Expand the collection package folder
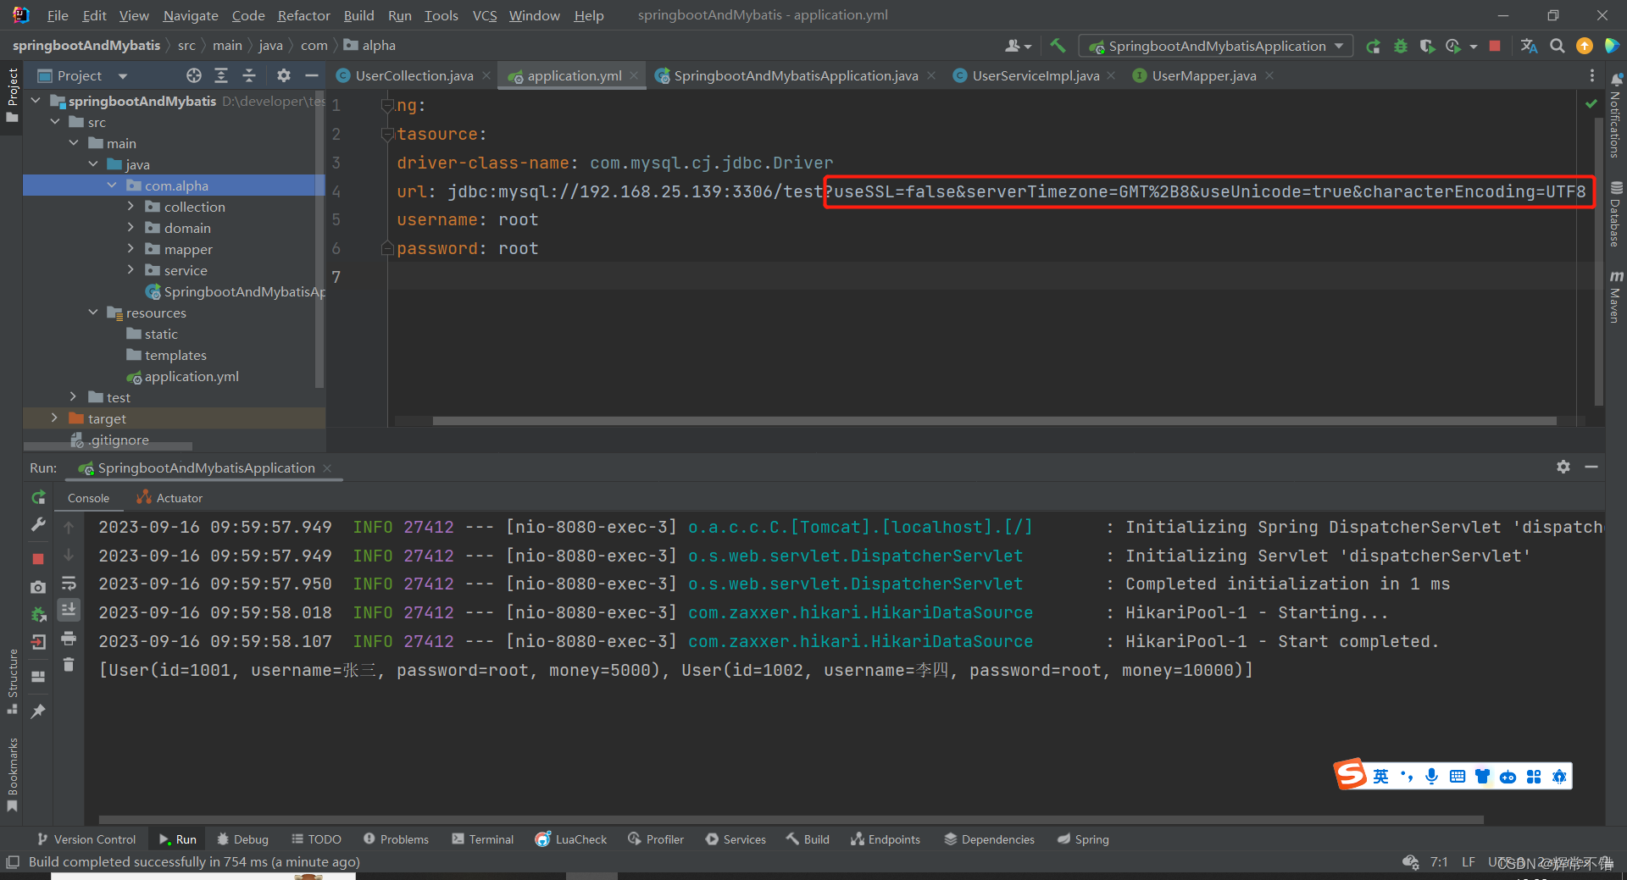The image size is (1627, 880). point(130,206)
